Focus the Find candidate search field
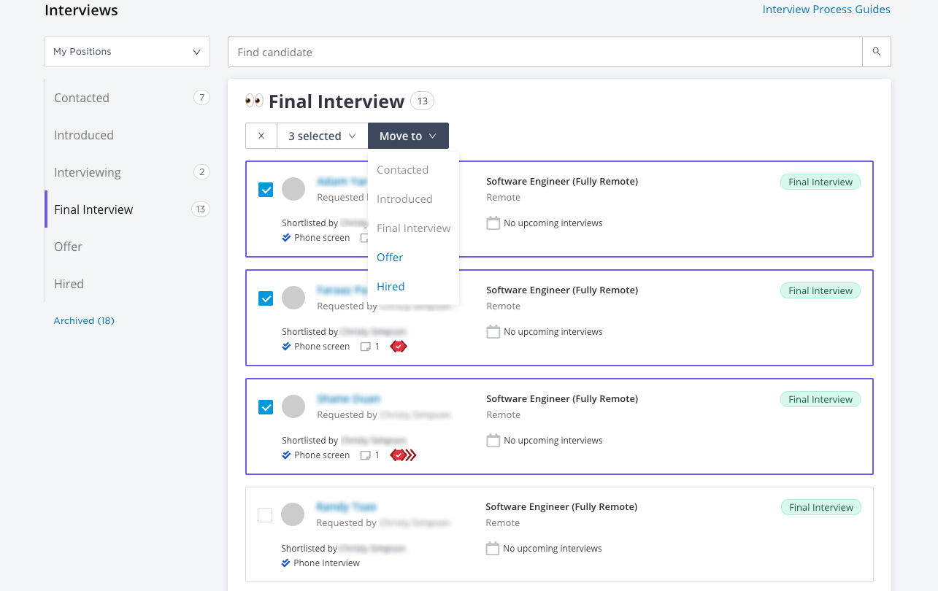This screenshot has width=938, height=591. click(x=545, y=52)
